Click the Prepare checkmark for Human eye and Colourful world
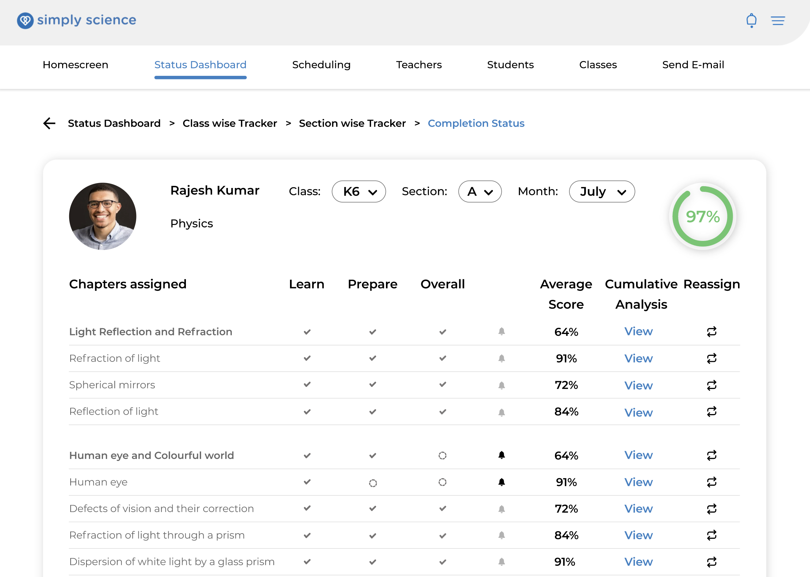Image resolution: width=810 pixels, height=577 pixels. [x=373, y=455]
